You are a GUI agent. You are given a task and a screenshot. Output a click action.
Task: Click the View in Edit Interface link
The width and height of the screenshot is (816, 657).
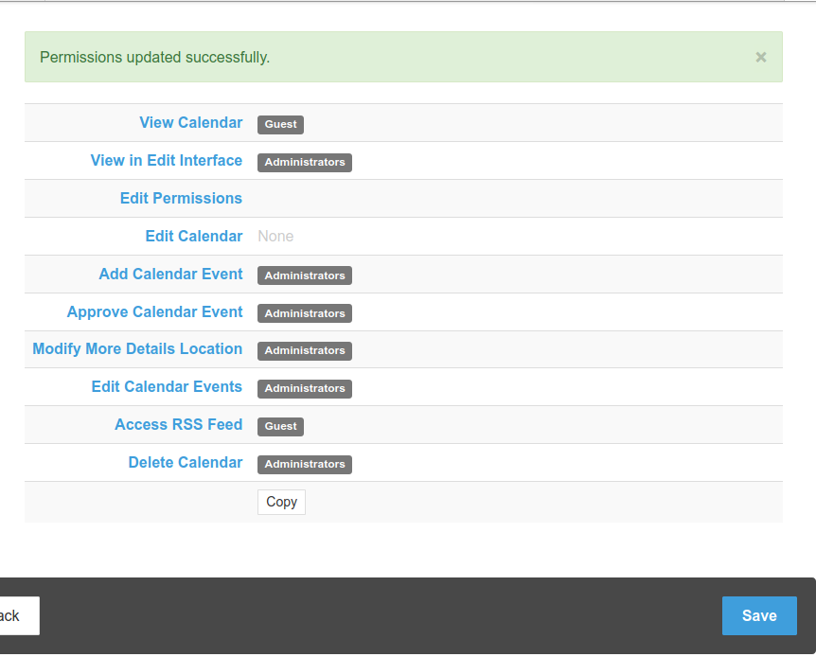167,160
